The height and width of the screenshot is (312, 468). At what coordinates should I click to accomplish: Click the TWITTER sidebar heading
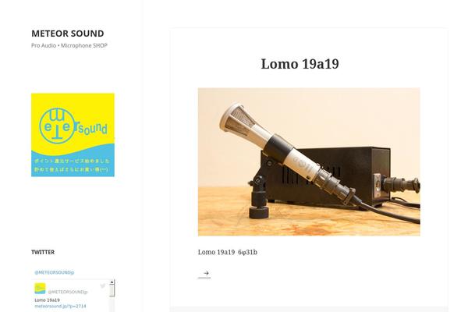click(x=43, y=252)
